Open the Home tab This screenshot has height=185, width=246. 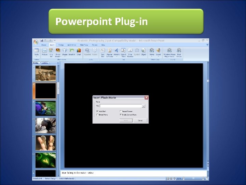[44, 45]
